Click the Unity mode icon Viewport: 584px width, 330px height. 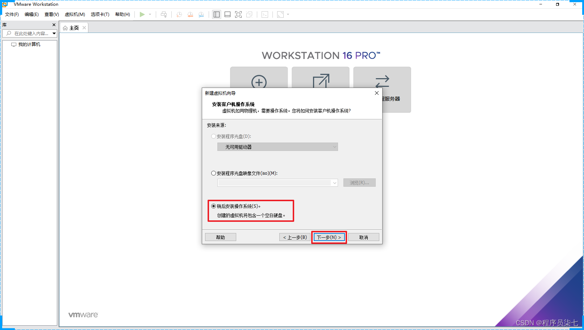coord(249,14)
